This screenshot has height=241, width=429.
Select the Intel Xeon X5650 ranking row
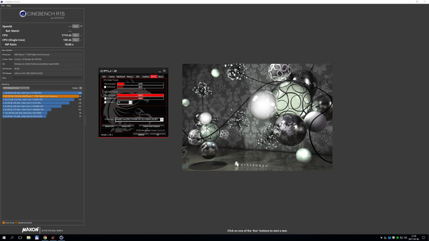pyautogui.click(x=42, y=113)
